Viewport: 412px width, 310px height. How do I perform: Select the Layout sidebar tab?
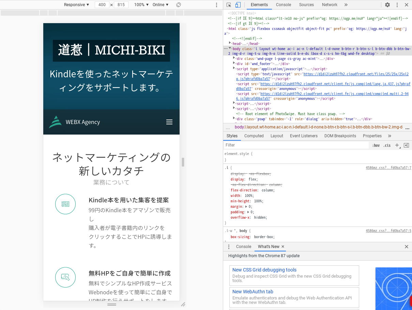point(277,136)
